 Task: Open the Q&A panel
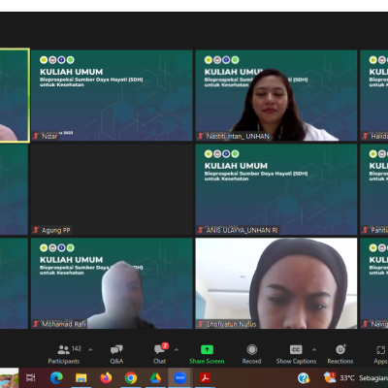116,354
